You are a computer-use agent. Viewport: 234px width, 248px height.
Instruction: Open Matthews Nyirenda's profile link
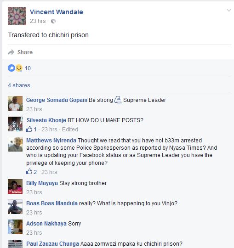(51, 140)
